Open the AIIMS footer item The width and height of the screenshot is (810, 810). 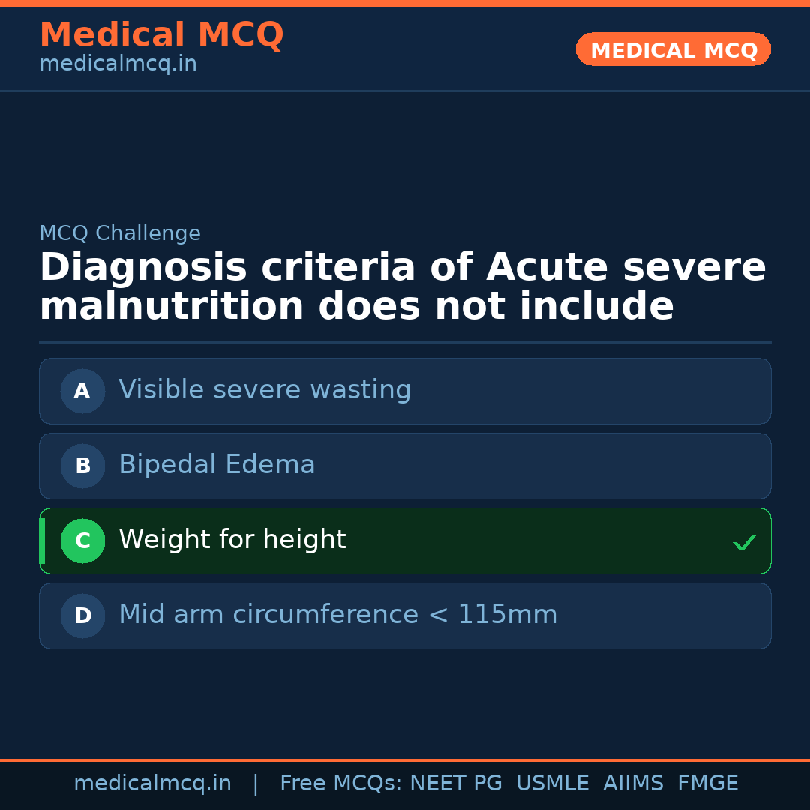click(633, 784)
